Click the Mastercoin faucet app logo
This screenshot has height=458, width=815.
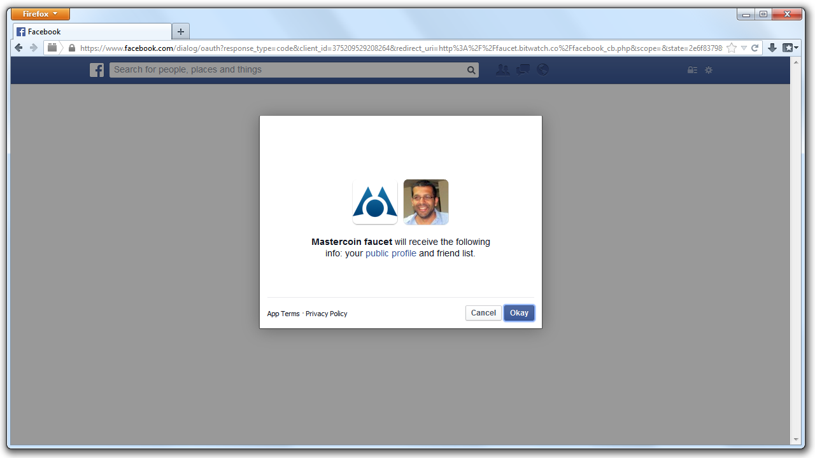(375, 202)
